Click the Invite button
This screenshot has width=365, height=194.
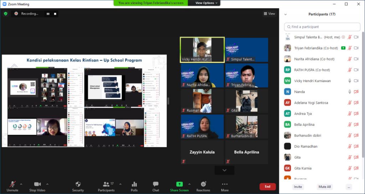[298, 187]
